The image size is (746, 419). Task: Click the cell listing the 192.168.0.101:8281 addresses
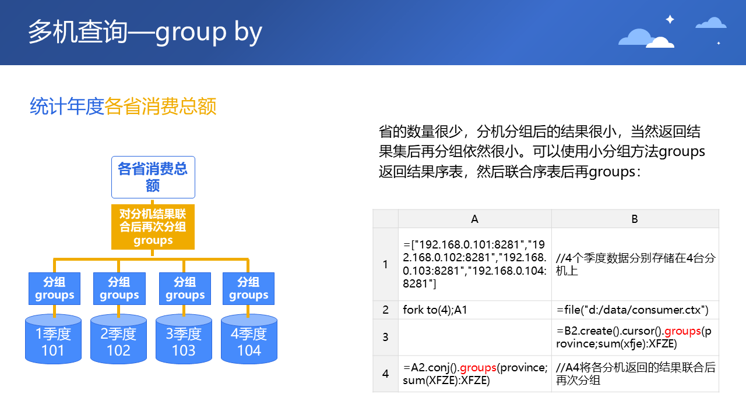[x=475, y=264]
